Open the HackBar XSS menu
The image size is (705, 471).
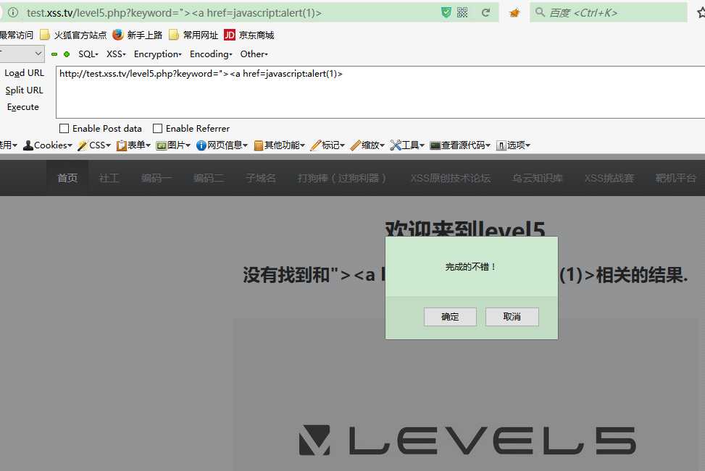pyautogui.click(x=116, y=54)
